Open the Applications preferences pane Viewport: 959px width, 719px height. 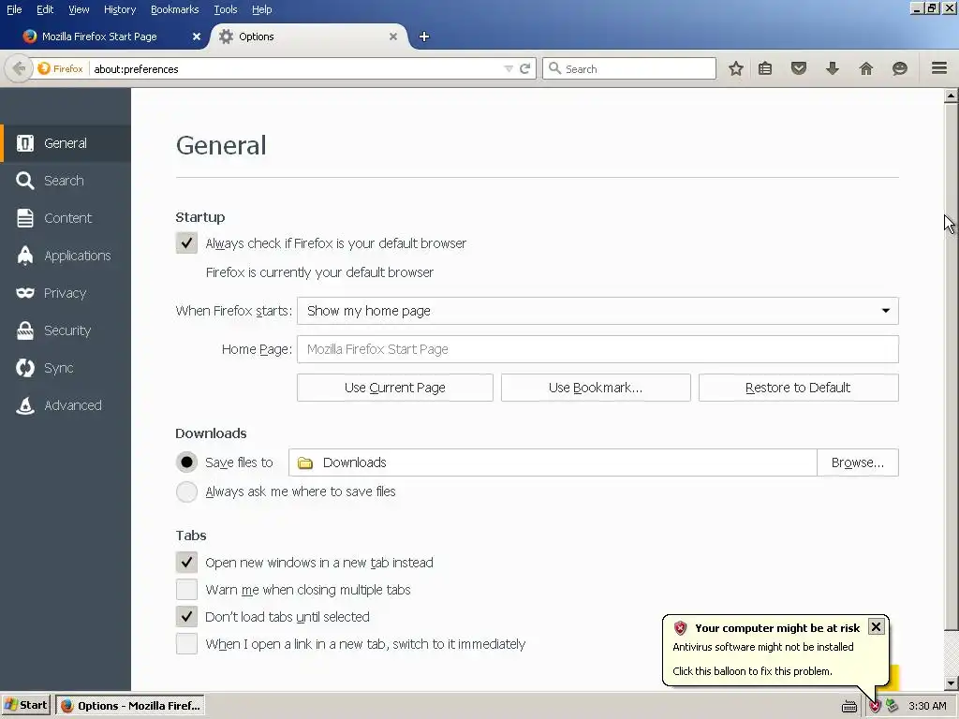(x=66, y=256)
